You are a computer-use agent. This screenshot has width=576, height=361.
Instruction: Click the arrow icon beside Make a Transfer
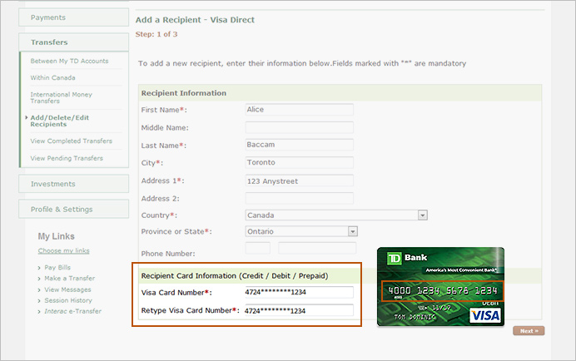[39, 279]
